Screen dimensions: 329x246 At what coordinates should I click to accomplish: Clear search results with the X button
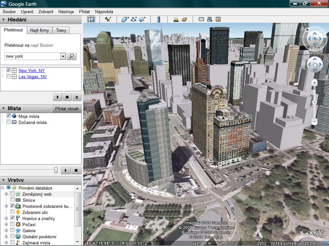[77, 97]
